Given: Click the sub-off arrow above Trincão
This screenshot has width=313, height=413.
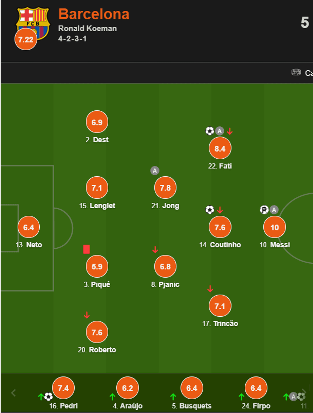Looking at the screenshot, I should [x=210, y=289].
